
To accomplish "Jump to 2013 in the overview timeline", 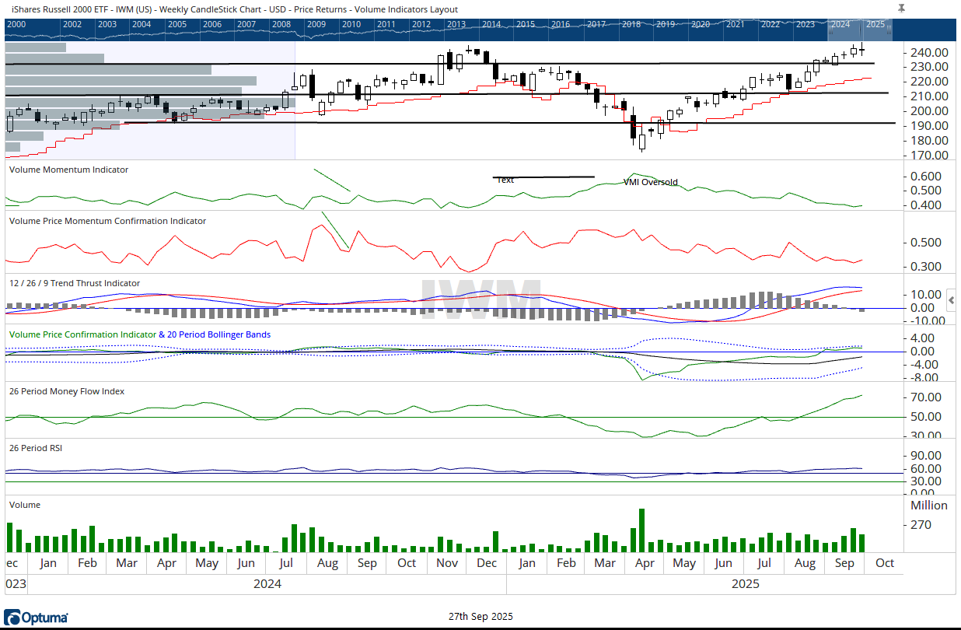I will coord(456,24).
